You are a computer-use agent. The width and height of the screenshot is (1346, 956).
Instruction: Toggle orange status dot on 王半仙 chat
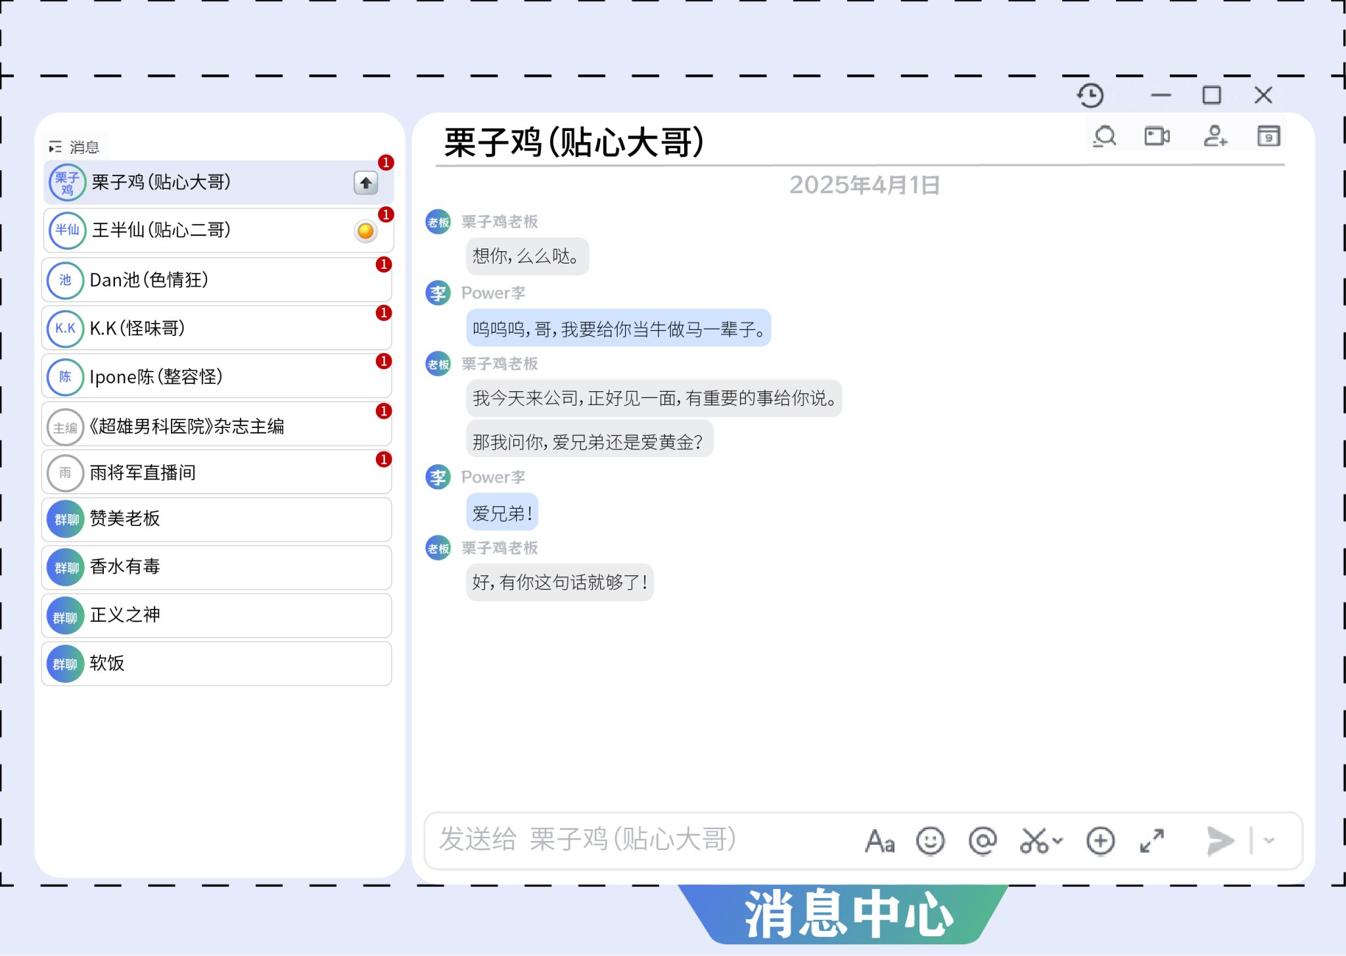pos(365,231)
